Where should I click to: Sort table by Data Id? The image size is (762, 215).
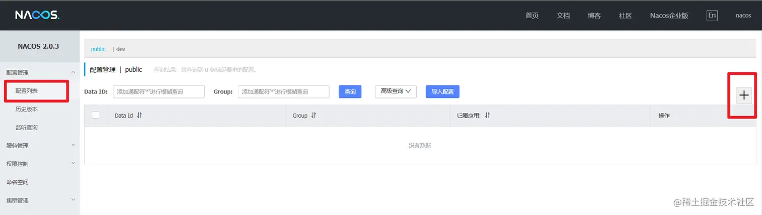(x=139, y=116)
